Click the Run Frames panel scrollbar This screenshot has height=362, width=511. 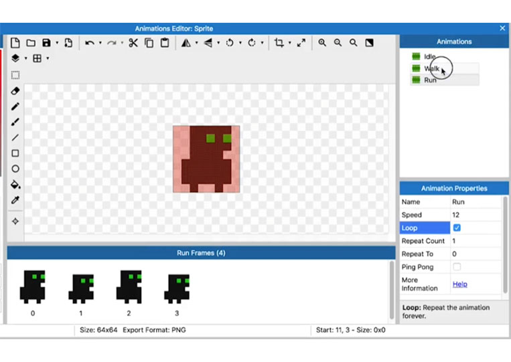click(392, 290)
